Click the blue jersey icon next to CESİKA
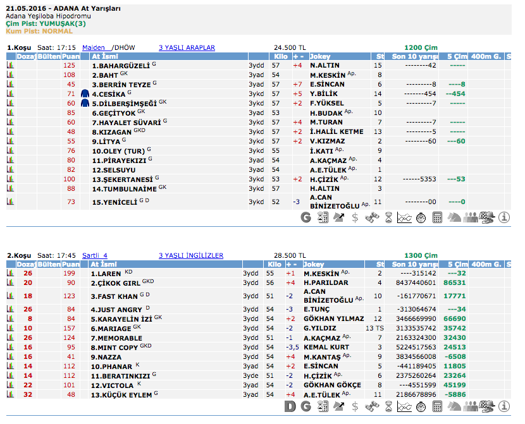This screenshot has height=424, width=525. pyautogui.click(x=85, y=94)
